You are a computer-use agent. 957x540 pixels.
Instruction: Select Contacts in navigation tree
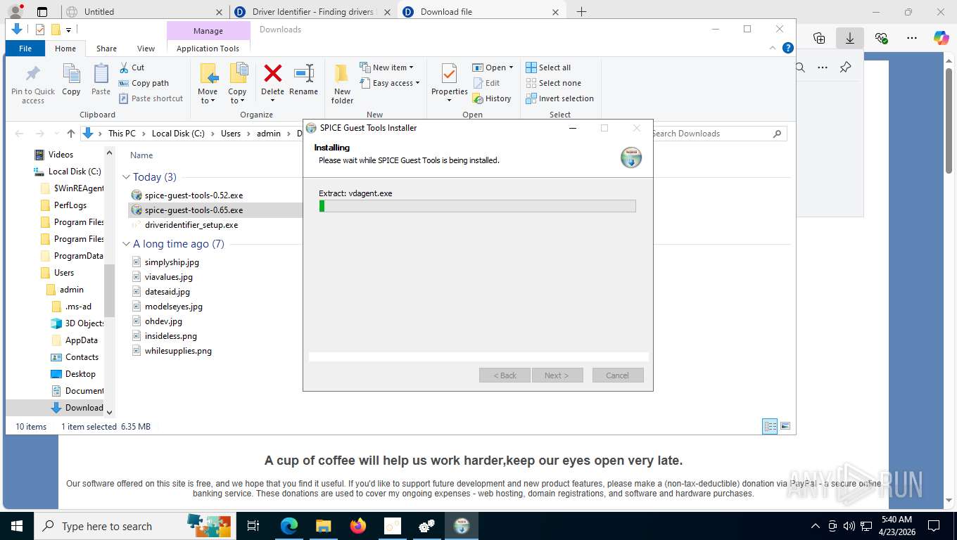[x=82, y=357]
